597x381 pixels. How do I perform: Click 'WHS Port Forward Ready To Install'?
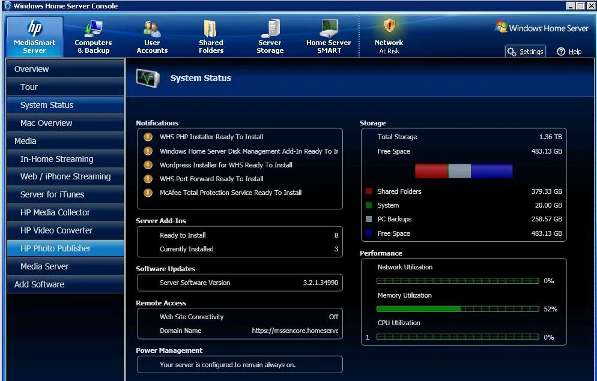(x=211, y=179)
